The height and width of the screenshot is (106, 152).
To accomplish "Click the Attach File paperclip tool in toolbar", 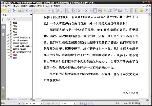I will [x=127, y=10].
